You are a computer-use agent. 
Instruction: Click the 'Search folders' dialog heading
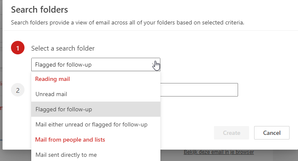(x=40, y=10)
